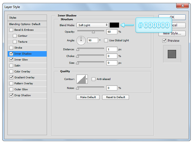Close the Layer Style dialog
Screen dimensions: 193x144
(182, 5)
